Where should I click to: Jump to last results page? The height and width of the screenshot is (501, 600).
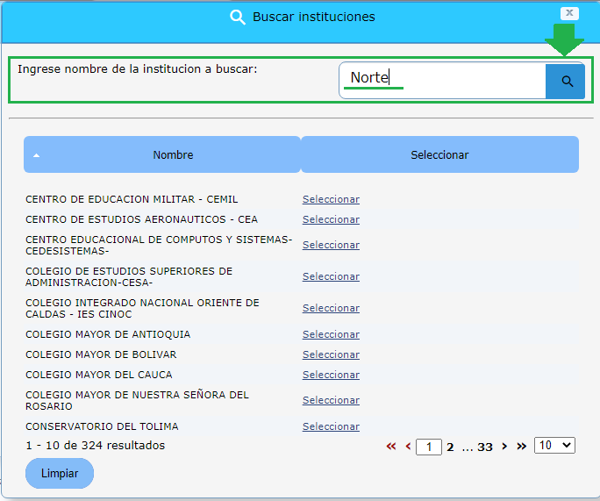pos(522,447)
